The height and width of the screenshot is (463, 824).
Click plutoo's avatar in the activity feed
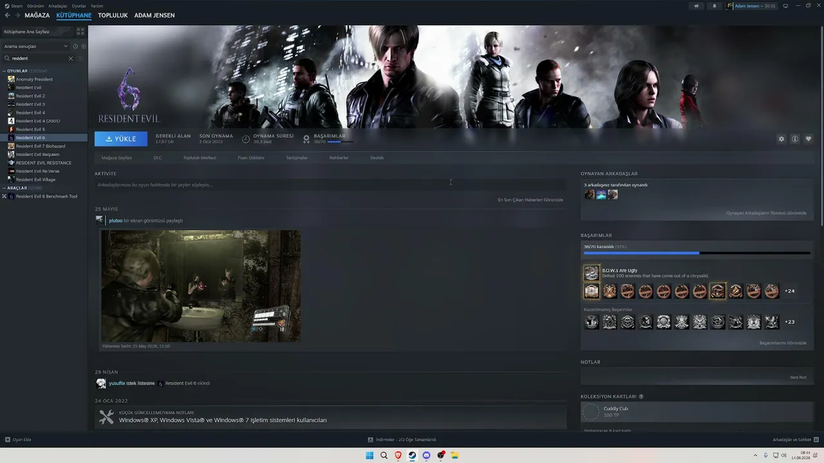point(100,220)
